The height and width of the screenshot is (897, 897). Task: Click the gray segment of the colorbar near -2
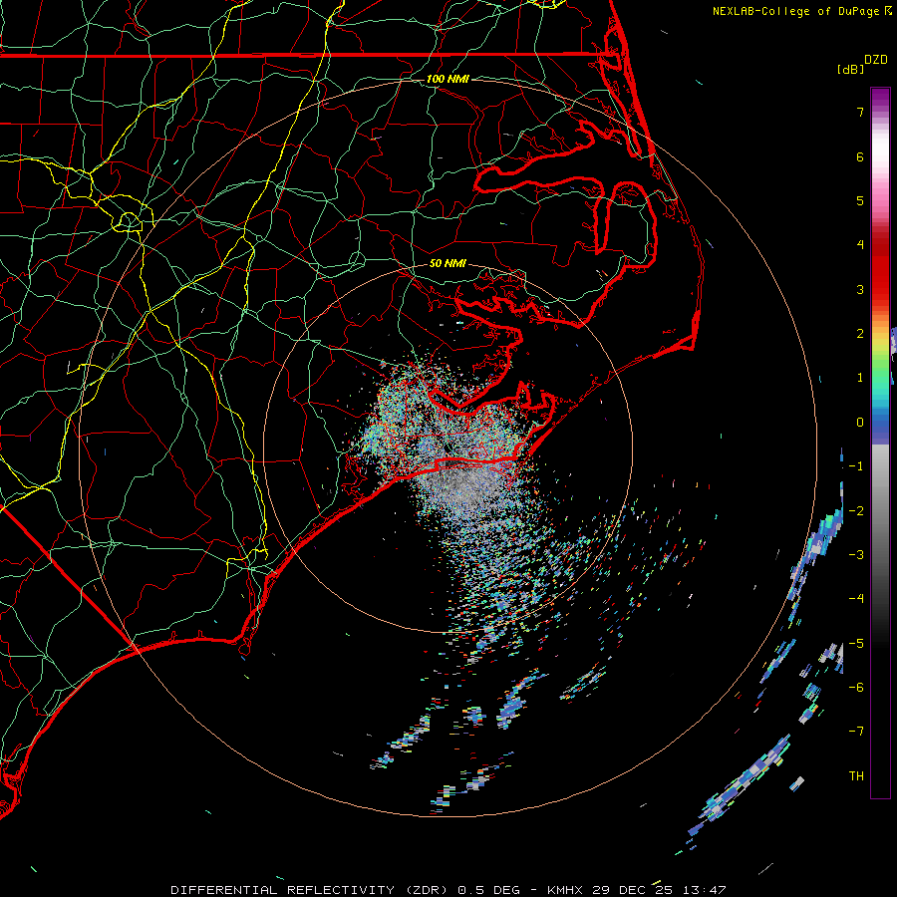click(x=880, y=511)
